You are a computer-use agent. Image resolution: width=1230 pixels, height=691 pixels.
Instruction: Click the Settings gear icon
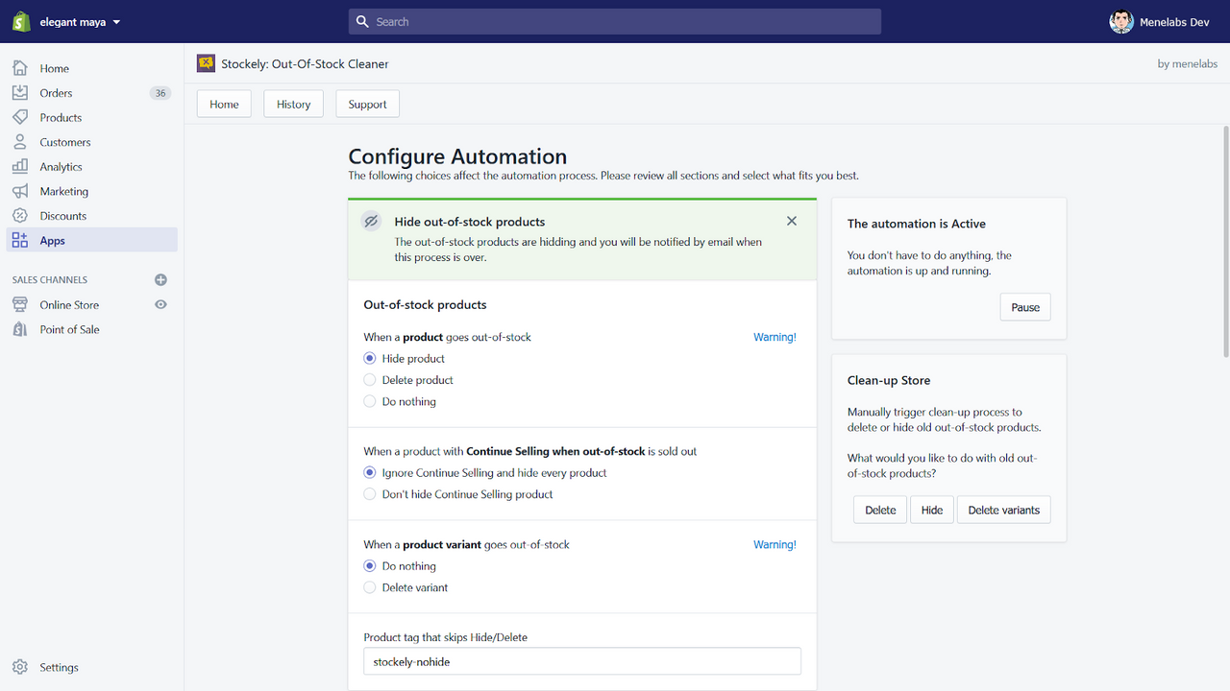pos(20,667)
